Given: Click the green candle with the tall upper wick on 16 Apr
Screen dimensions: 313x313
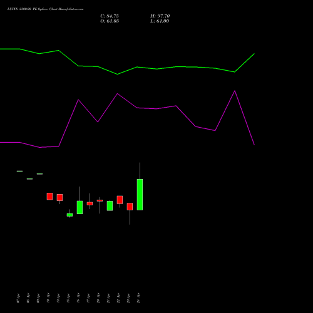Looking at the screenshot, I should pyautogui.click(x=80, y=207).
